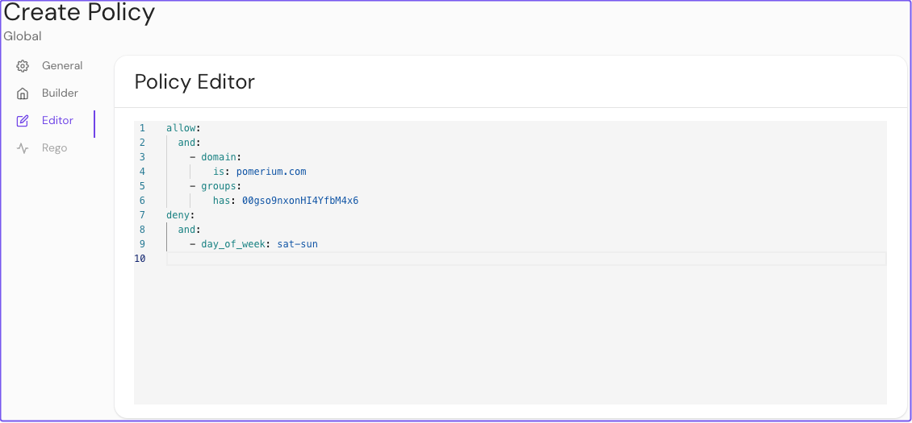Click 'pomerium.com' value in the editor

(x=271, y=172)
